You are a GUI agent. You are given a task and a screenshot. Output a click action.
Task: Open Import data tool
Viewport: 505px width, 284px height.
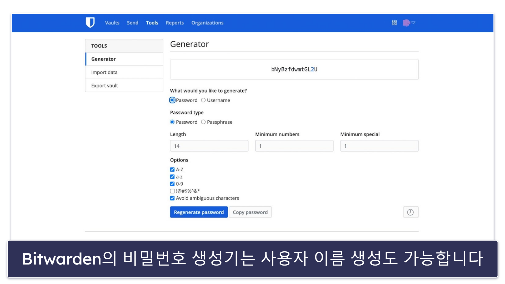coord(124,72)
